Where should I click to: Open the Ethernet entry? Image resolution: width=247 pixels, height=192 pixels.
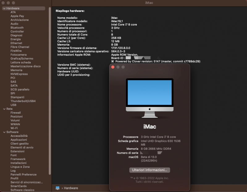16,43
